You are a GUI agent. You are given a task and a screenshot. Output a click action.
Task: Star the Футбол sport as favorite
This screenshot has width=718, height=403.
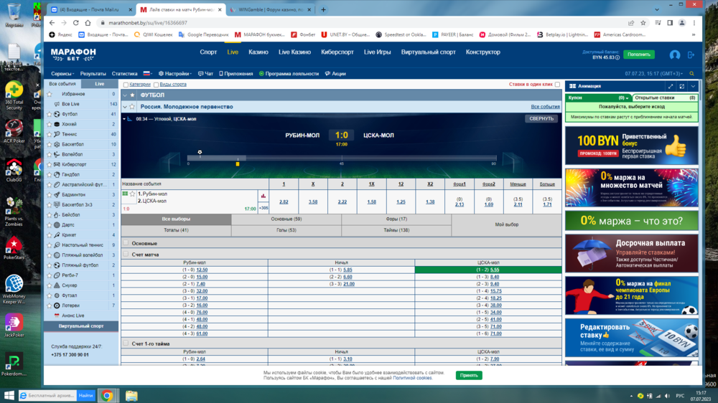point(49,114)
